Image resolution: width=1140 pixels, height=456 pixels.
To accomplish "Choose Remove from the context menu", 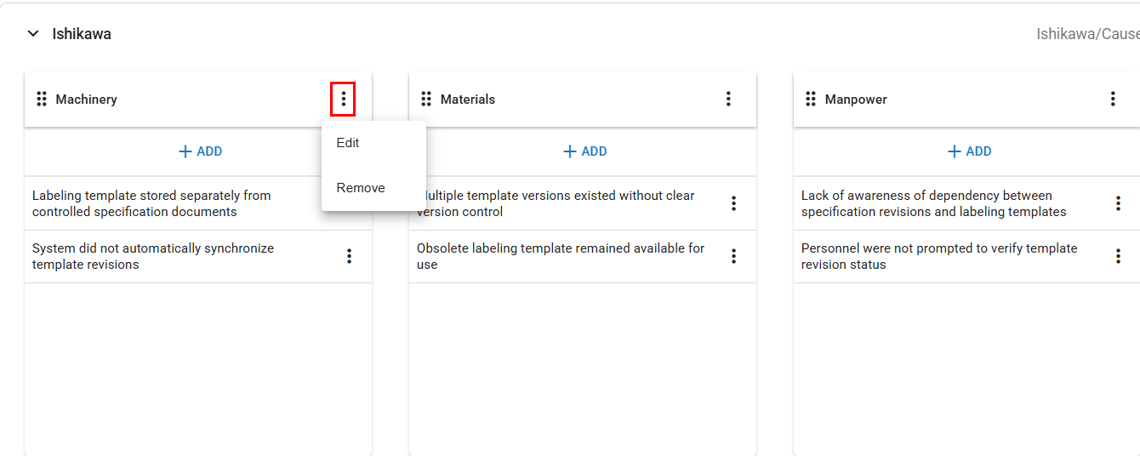I will (361, 188).
